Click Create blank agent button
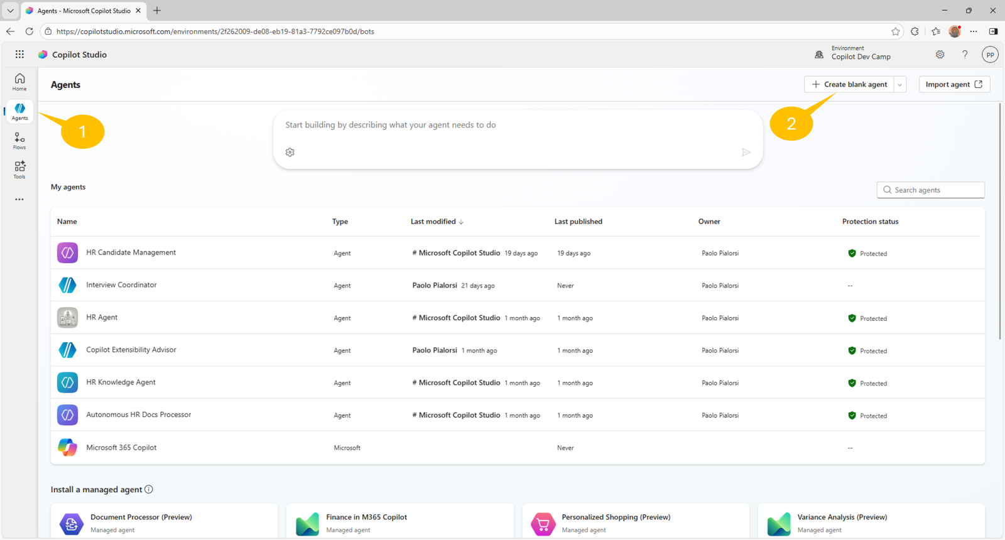 point(849,84)
